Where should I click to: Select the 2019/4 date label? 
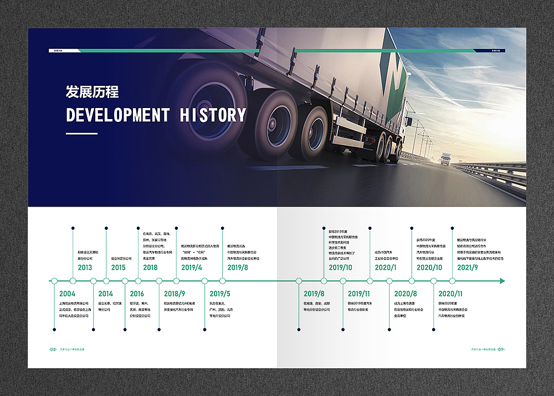pos(192,268)
